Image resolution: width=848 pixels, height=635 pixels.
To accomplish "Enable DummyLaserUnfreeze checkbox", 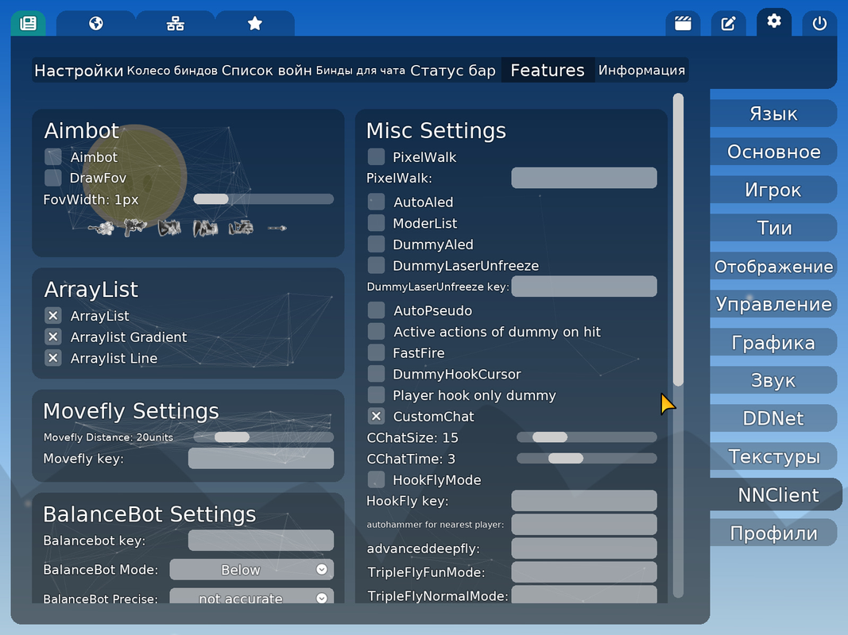I will coord(377,266).
